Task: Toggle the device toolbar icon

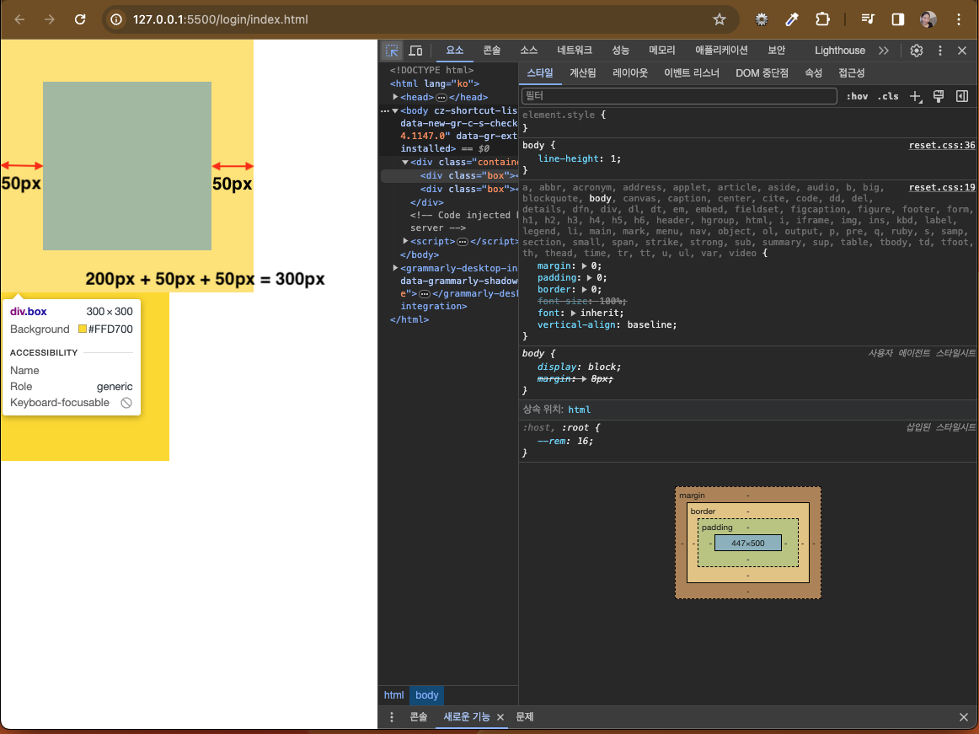Action: [415, 51]
